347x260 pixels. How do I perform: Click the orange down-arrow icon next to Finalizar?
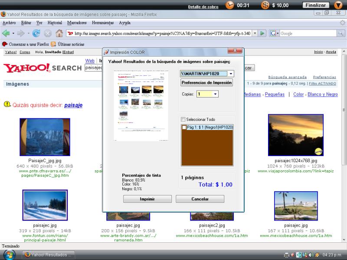pyautogui.click(x=338, y=5)
